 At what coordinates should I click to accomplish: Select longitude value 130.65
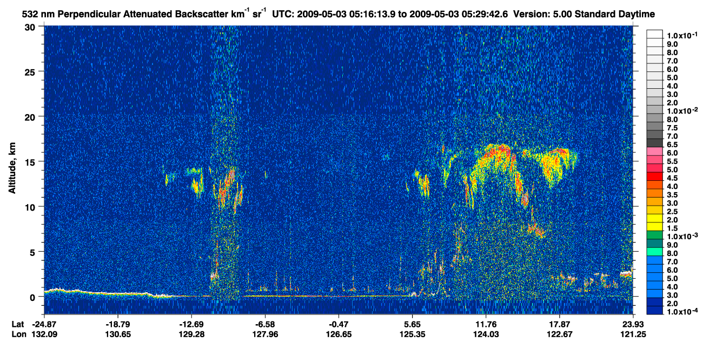tap(118, 334)
